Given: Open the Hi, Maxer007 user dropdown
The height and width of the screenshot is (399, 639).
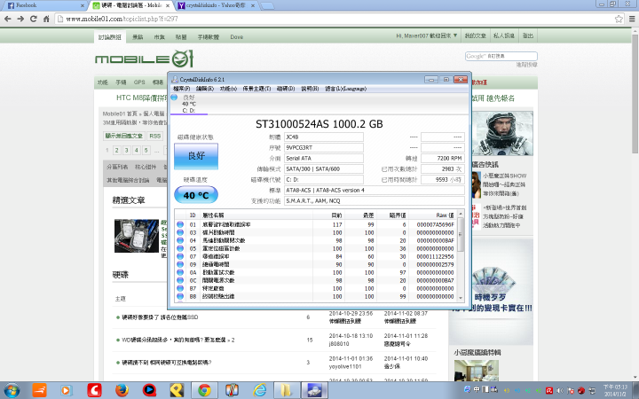Looking at the screenshot, I should pos(427,35).
